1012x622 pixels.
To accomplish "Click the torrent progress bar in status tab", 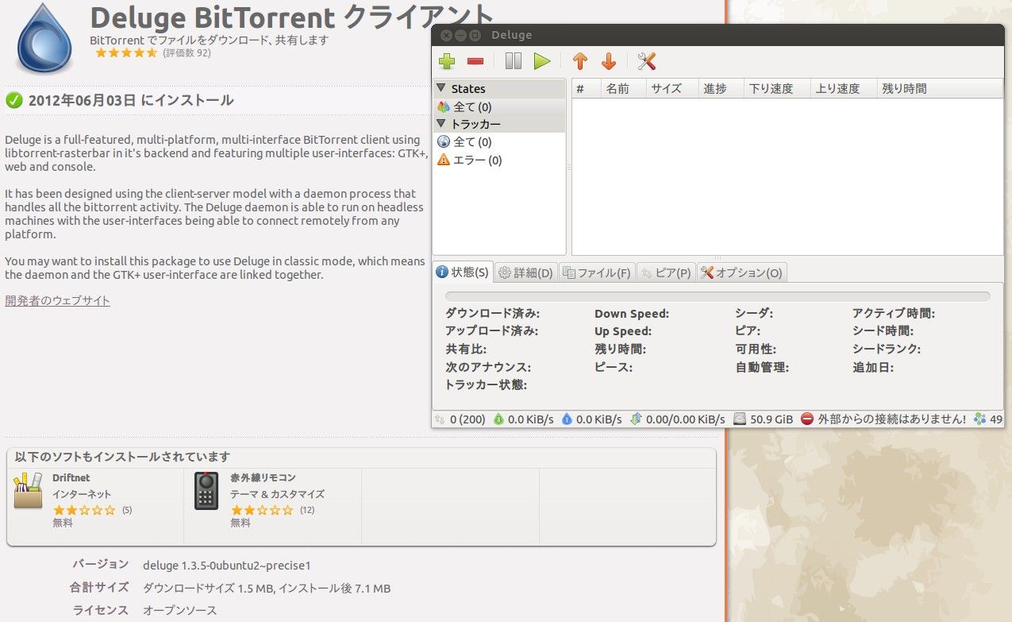I will (718, 296).
